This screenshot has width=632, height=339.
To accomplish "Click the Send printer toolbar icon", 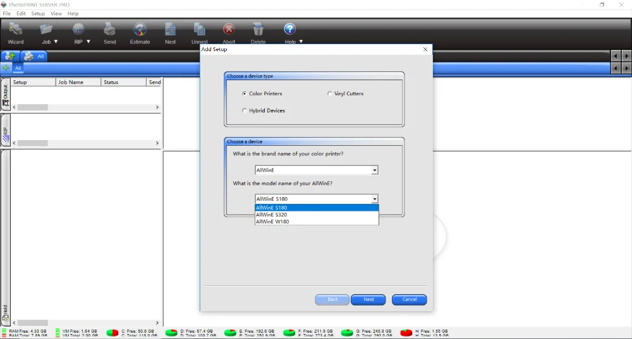I will [109, 30].
